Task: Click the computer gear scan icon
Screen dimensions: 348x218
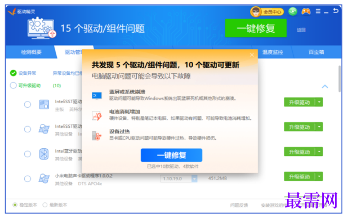Action: [41, 28]
